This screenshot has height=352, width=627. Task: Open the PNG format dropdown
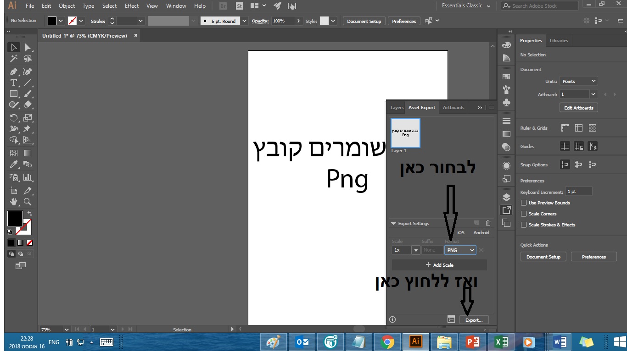tap(460, 250)
